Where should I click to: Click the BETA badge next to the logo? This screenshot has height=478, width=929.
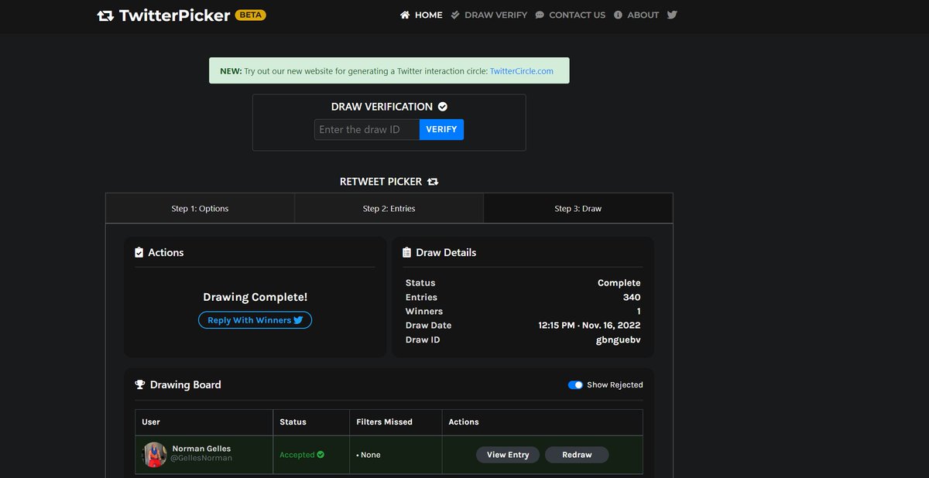[250, 15]
